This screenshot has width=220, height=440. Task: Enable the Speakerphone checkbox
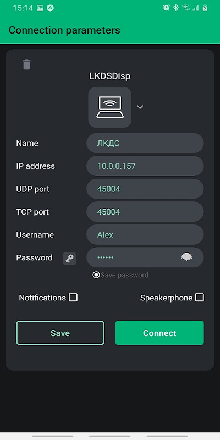200,298
